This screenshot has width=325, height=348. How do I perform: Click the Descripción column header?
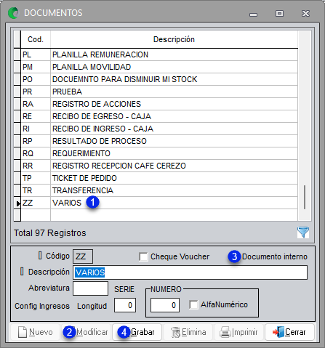[x=174, y=39]
